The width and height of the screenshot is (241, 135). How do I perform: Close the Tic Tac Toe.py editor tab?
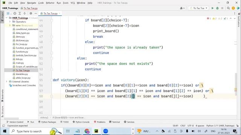click(59, 13)
